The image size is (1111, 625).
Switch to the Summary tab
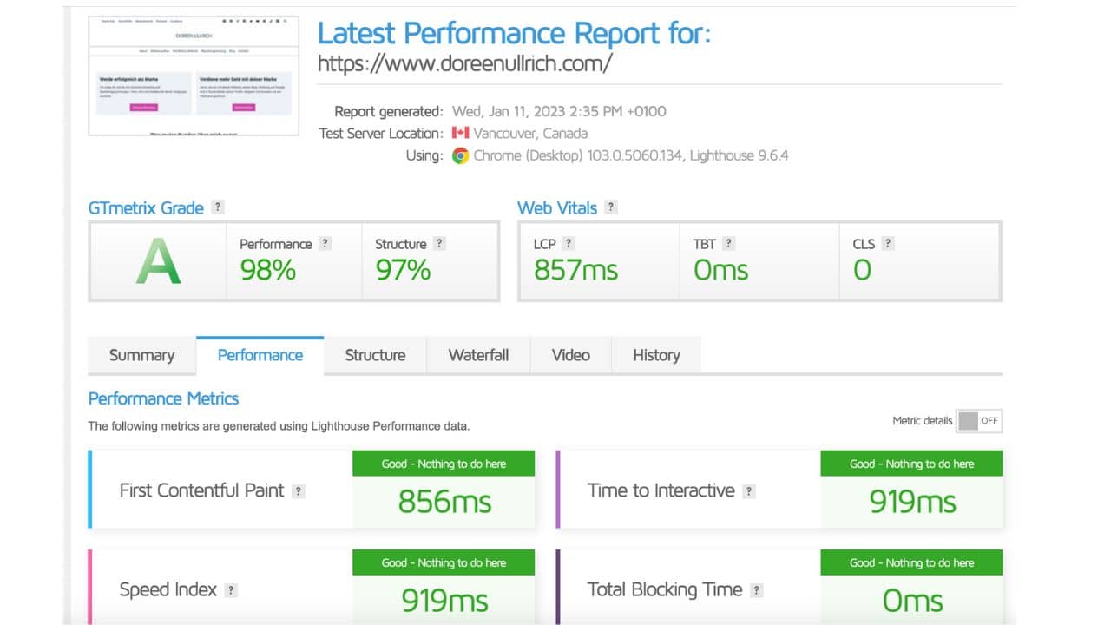point(141,355)
